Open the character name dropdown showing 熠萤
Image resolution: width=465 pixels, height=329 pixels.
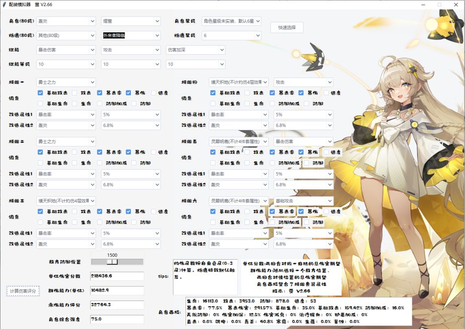point(131,21)
